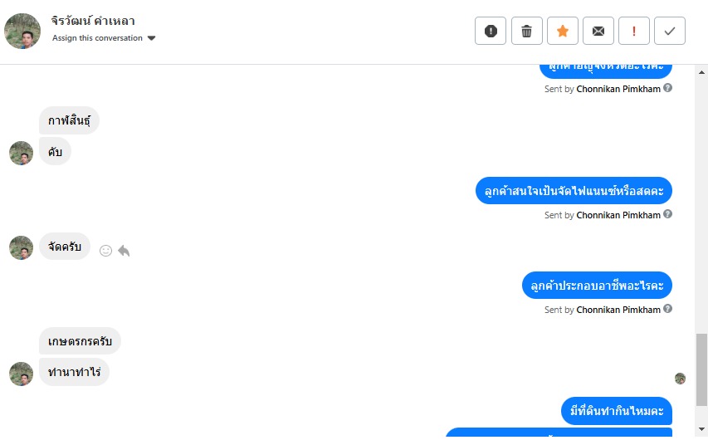This screenshot has height=440, width=708.
Task: Mark conversation as spam with octagon icon
Action: click(x=491, y=31)
